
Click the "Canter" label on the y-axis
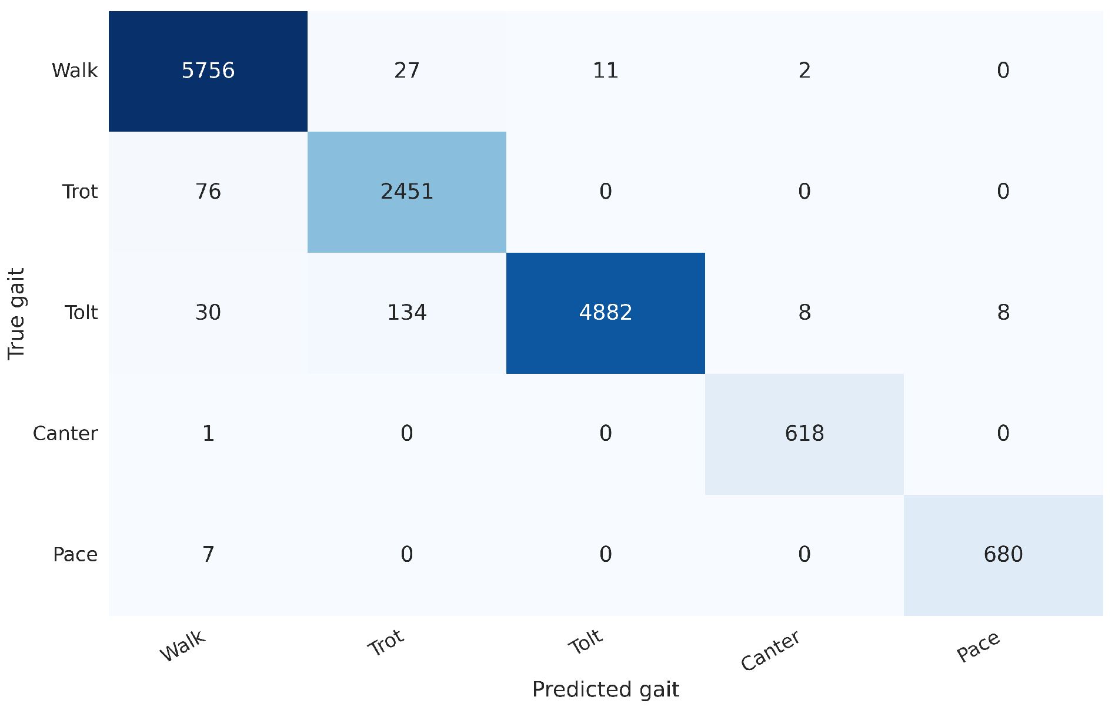(65, 434)
